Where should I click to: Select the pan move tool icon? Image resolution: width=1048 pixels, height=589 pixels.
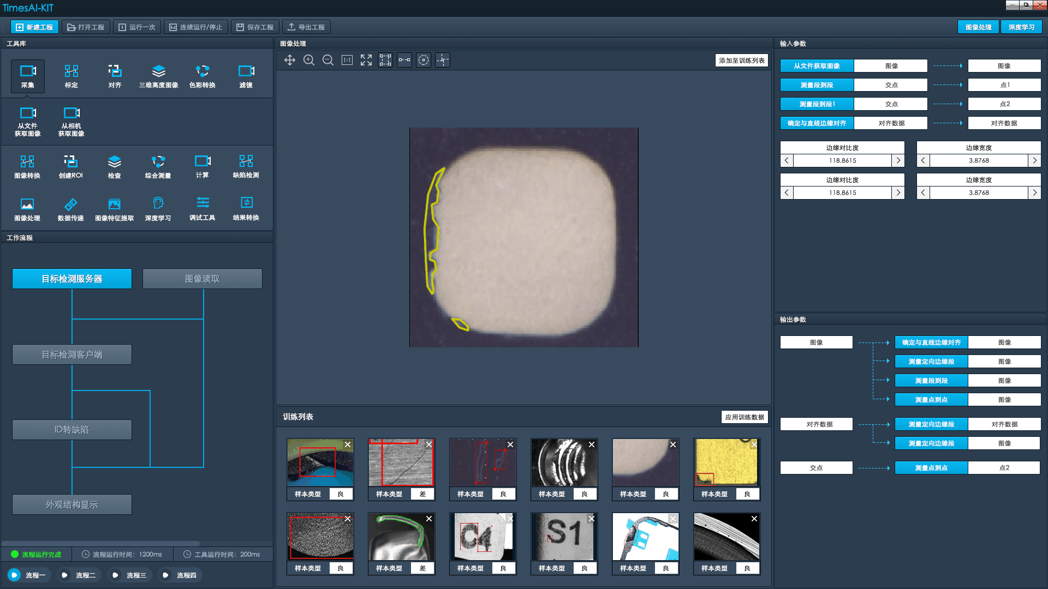(290, 60)
